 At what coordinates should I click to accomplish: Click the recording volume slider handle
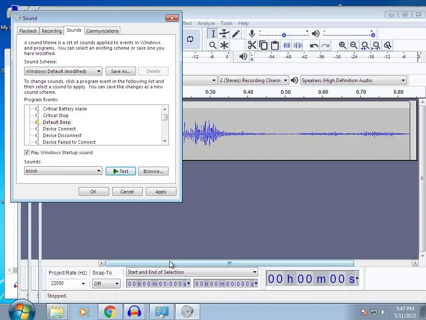point(284,35)
